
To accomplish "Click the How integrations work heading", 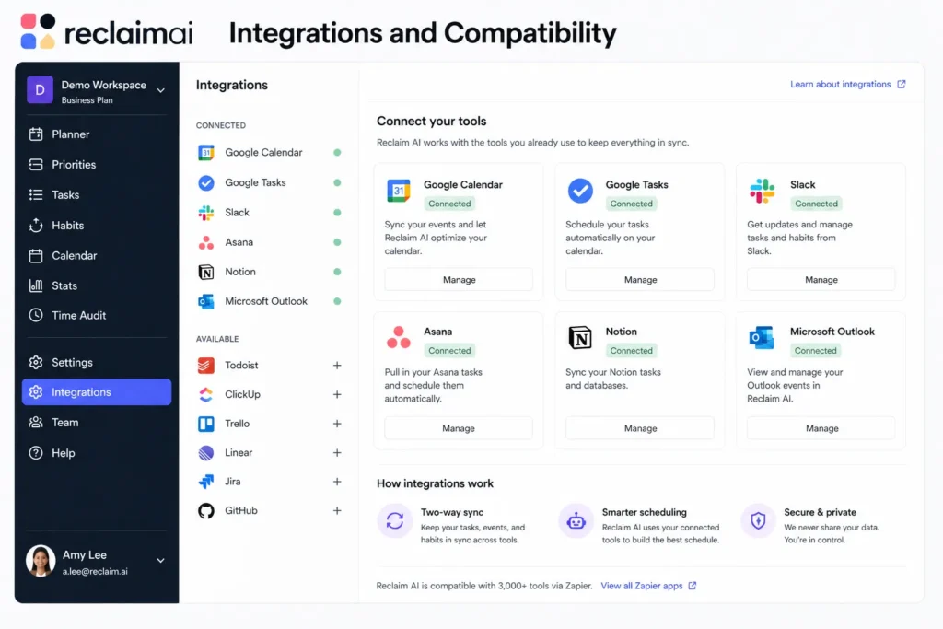I will point(435,483).
